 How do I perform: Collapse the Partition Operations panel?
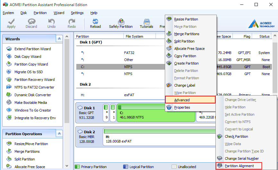pos(59,134)
